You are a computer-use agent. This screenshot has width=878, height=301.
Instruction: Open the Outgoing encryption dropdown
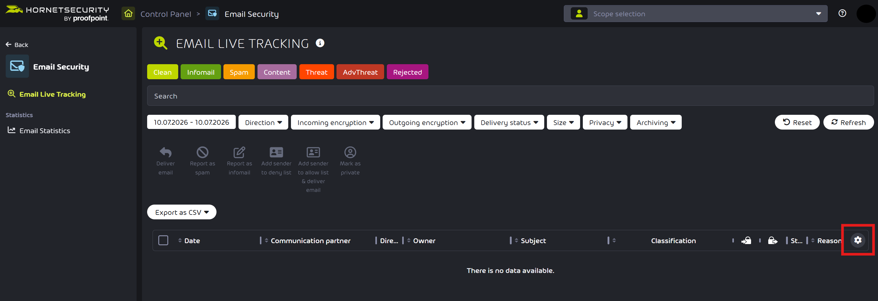427,122
